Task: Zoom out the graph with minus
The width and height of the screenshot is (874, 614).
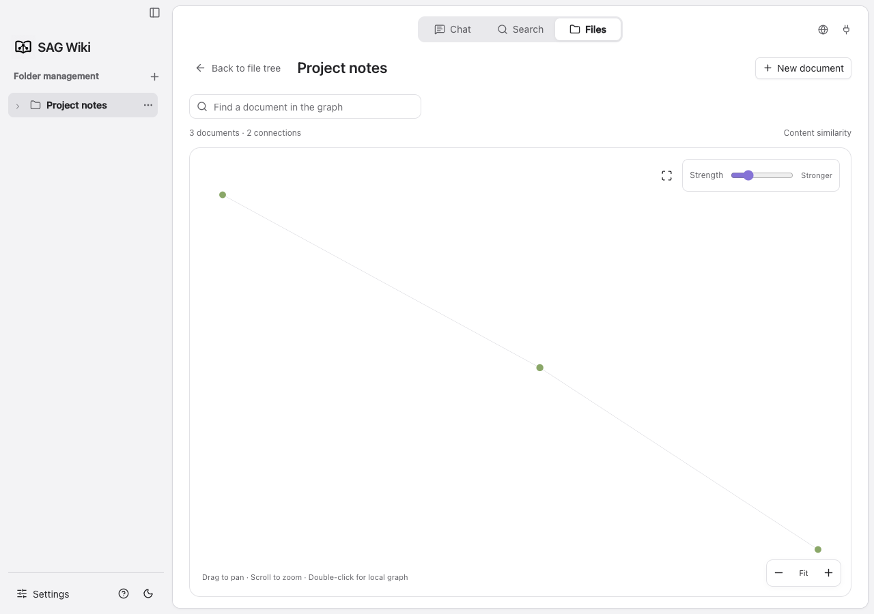Action: pyautogui.click(x=778, y=573)
